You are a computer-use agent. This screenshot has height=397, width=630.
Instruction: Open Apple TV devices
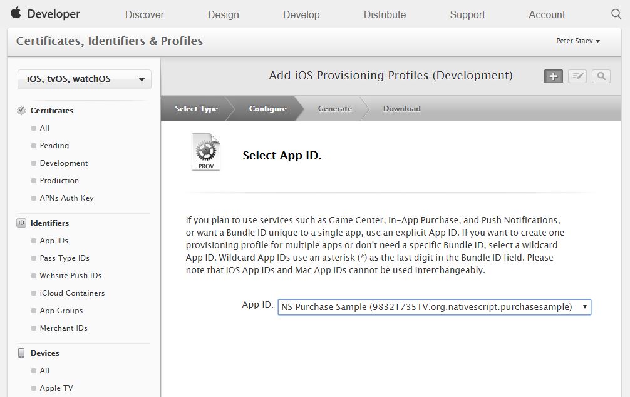[56, 388]
